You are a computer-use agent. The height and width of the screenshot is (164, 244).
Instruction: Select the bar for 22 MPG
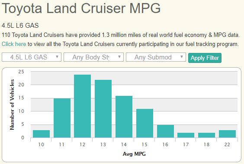click(228, 134)
